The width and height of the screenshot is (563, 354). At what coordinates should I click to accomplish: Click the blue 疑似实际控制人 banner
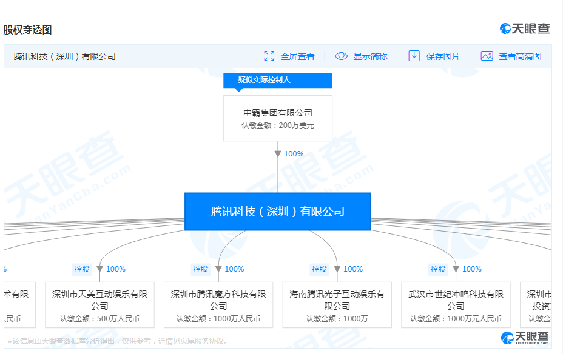(x=278, y=80)
